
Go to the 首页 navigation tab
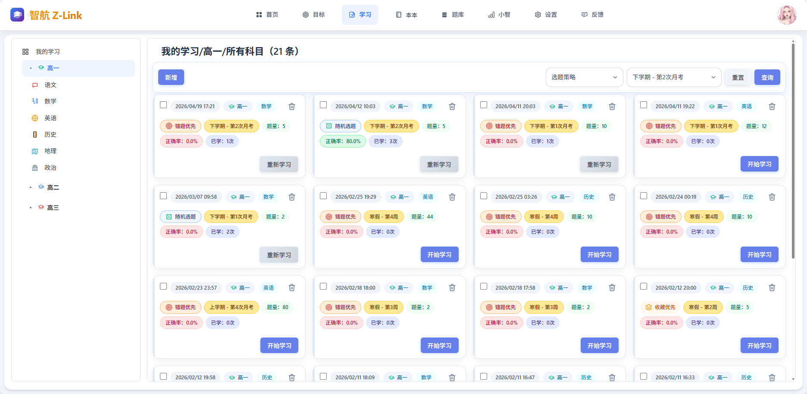click(267, 15)
